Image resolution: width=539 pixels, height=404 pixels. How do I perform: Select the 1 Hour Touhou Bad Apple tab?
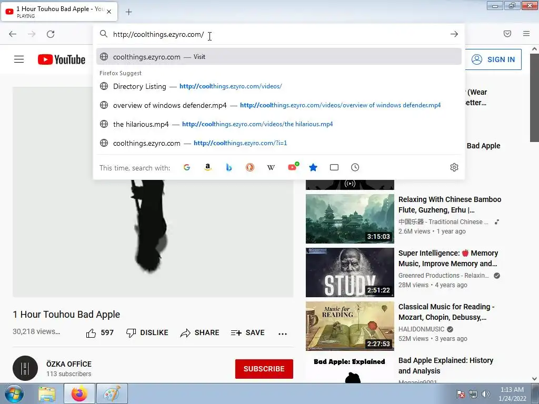click(59, 12)
